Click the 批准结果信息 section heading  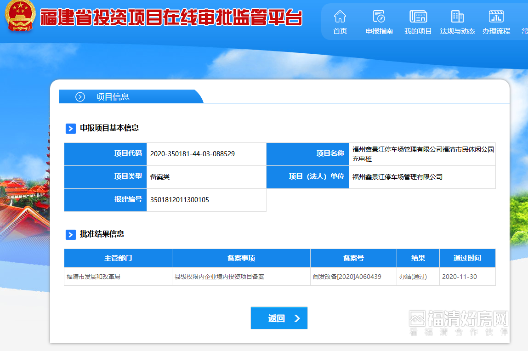click(x=102, y=234)
